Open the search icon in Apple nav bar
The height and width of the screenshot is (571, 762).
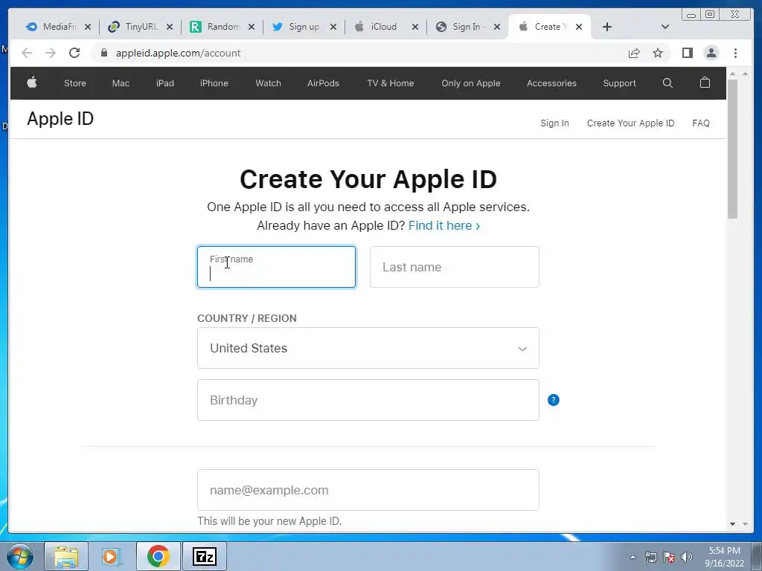click(x=667, y=83)
